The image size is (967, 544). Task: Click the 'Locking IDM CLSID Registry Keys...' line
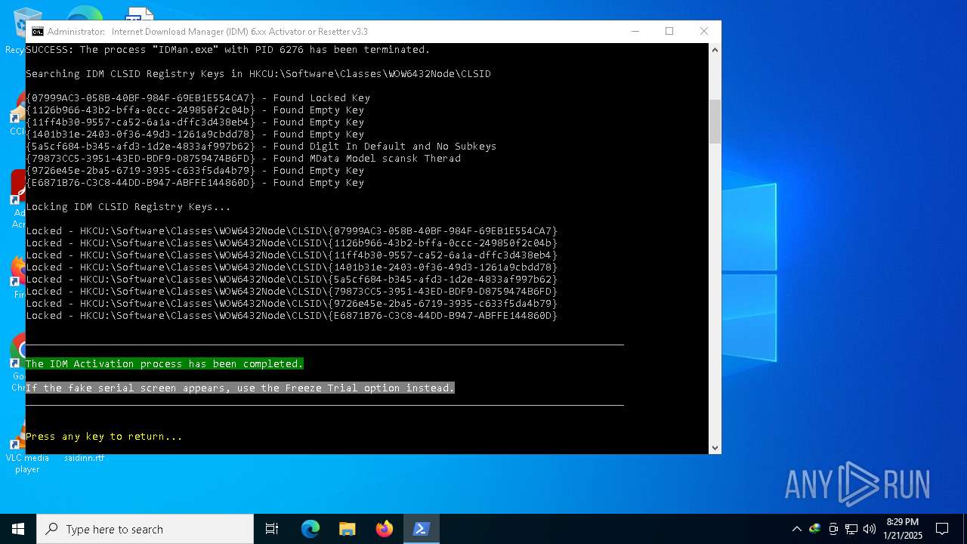click(x=128, y=206)
